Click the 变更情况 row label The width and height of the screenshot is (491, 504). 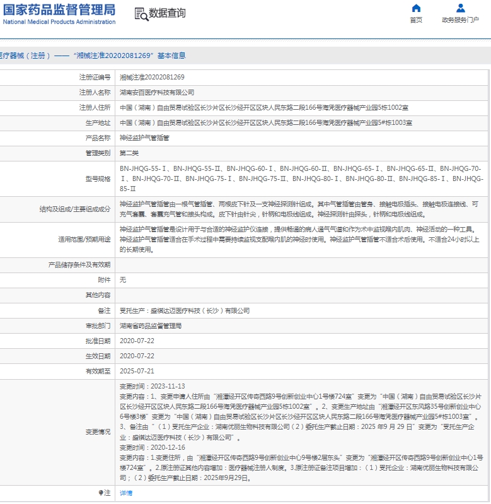tap(98, 432)
